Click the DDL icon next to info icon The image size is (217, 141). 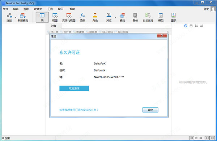coord(191,26)
